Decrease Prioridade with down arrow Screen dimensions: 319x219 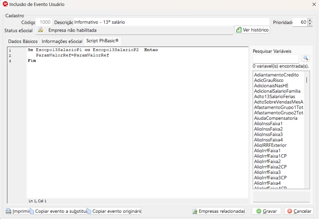(310, 24)
